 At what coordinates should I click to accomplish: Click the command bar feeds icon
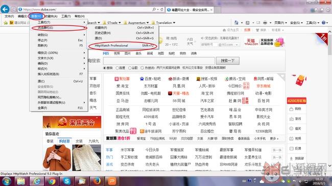click(x=247, y=22)
